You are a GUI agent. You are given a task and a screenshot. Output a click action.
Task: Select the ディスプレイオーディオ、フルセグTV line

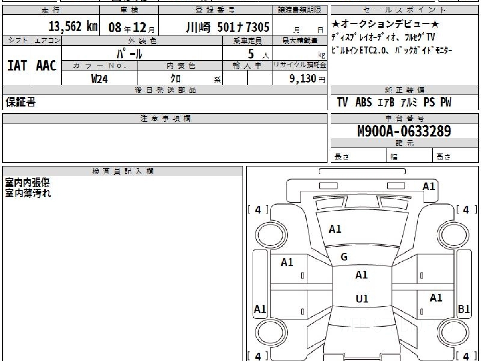[x=383, y=37]
